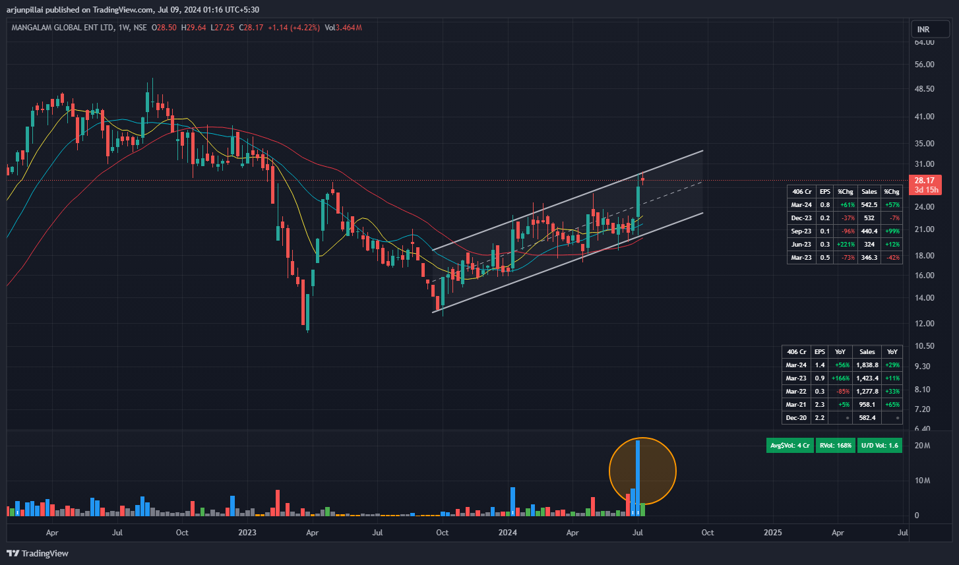Image resolution: width=959 pixels, height=565 pixels.
Task: Click the high price H29.64
Action: tap(193, 28)
